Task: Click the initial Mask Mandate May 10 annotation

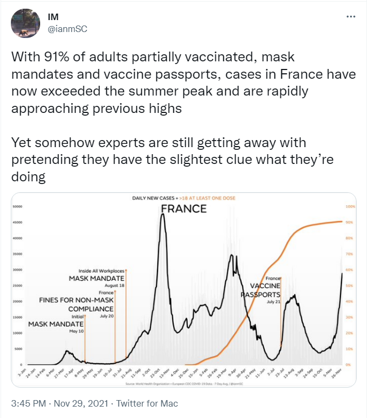Action: pos(56,324)
